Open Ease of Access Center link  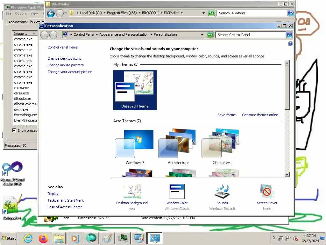(65, 207)
